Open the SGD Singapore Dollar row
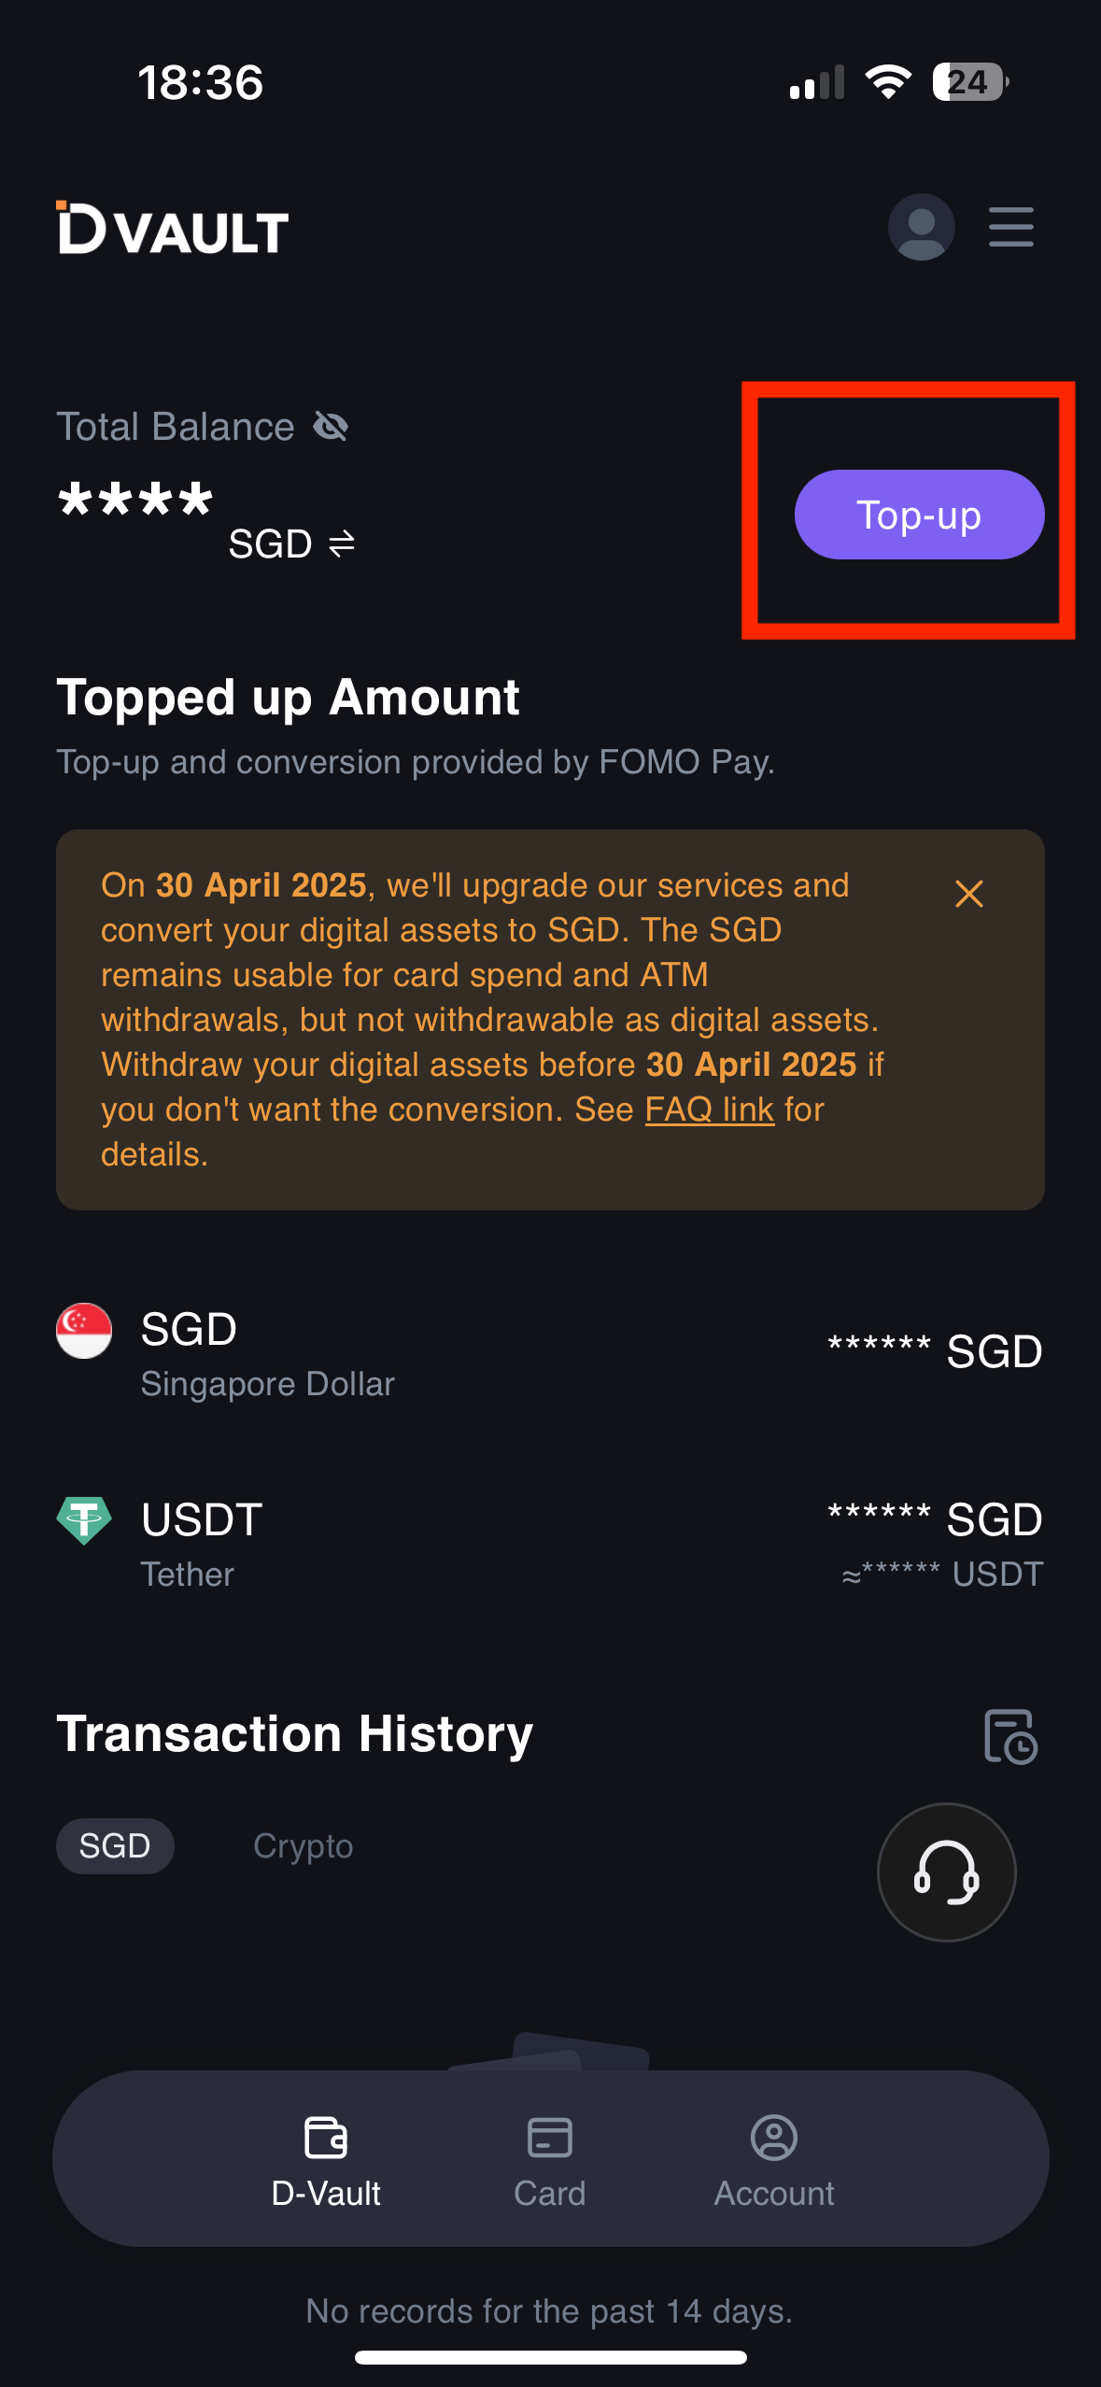The width and height of the screenshot is (1101, 2387). (x=549, y=1352)
